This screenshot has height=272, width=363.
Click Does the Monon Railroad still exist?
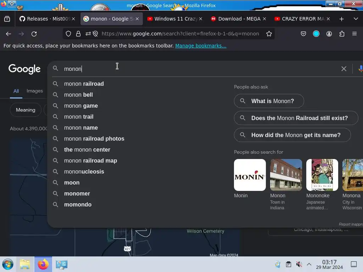[296, 118]
